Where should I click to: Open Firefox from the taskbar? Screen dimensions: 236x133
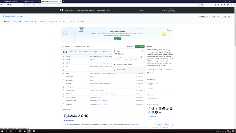[x=29, y=131]
